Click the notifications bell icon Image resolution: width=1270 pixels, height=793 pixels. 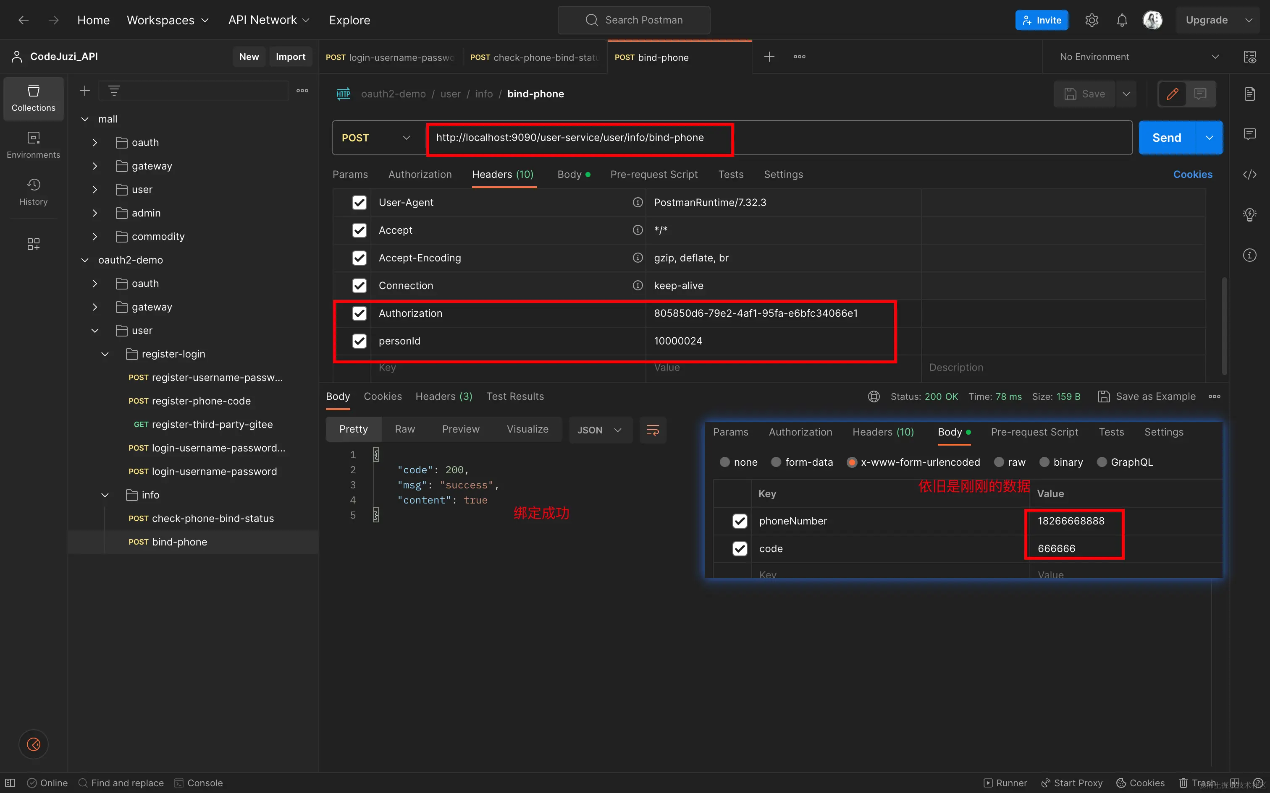click(1121, 21)
